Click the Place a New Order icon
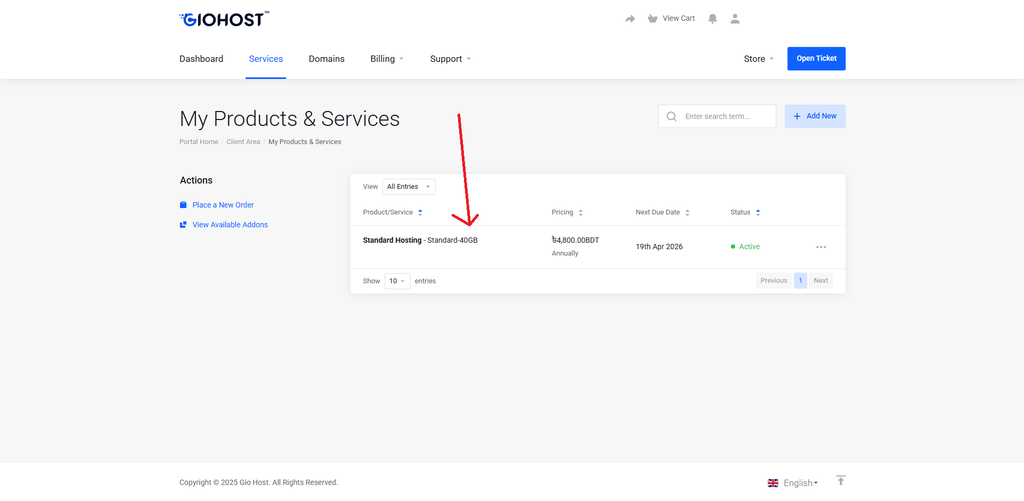 (183, 205)
